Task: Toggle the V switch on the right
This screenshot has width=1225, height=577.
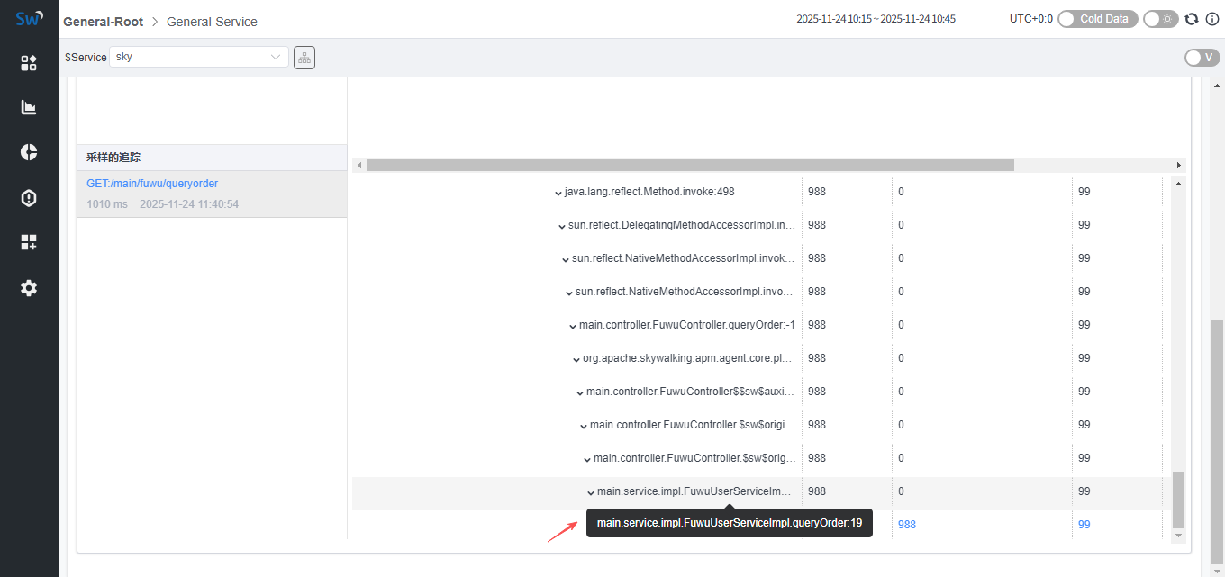Action: [1202, 58]
